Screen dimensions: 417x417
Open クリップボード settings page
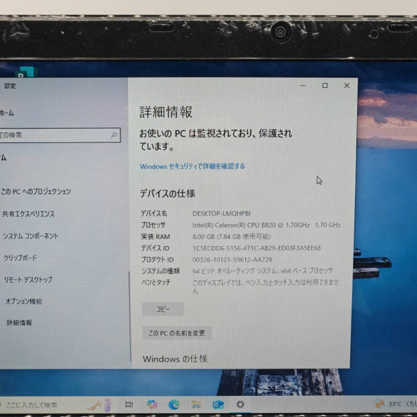pyautogui.click(x=20, y=258)
